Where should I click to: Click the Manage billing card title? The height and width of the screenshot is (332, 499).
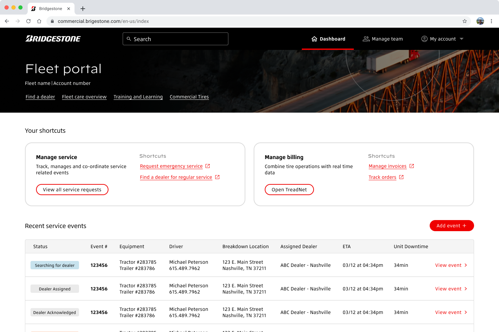[x=284, y=157]
